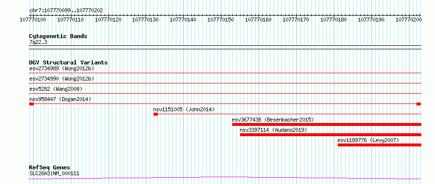Open esv3677438 (Besenbacher2015) variant label
This screenshot has height=184, width=435.
273,120
